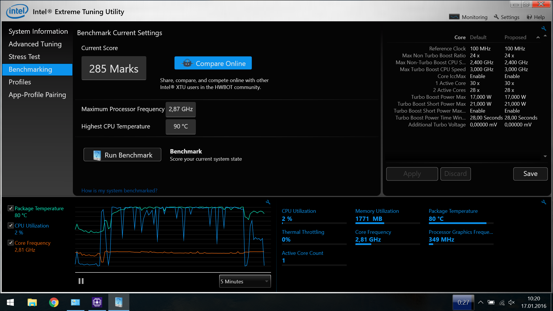This screenshot has width=553, height=311.
Task: Launch Google Chrome from taskbar
Action: click(54, 302)
